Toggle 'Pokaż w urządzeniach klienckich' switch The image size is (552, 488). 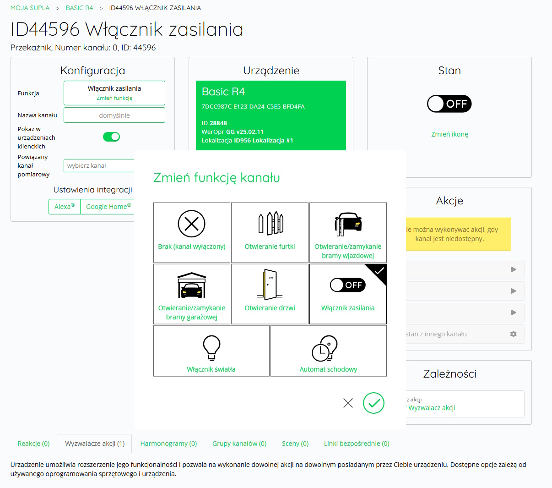111,137
